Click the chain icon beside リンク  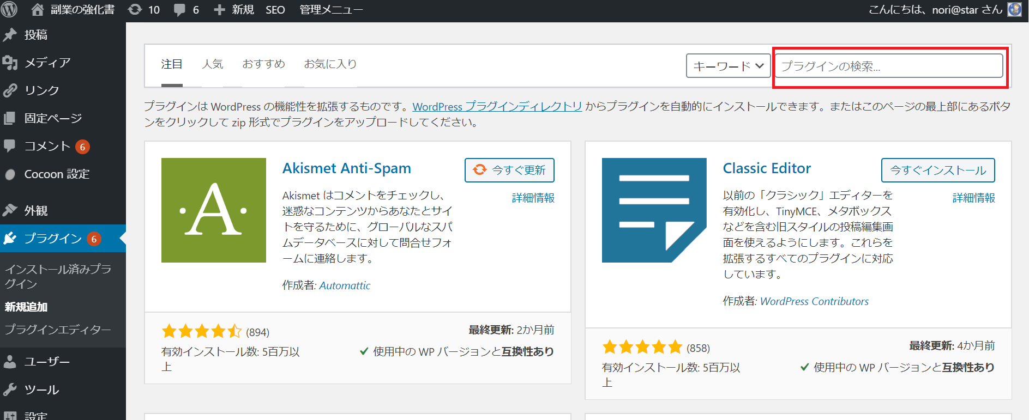click(10, 90)
